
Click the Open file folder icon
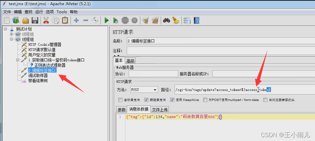(x=26, y=20)
